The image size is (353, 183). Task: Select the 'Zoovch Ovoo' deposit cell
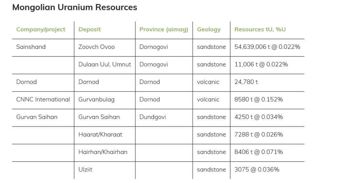[x=97, y=47]
